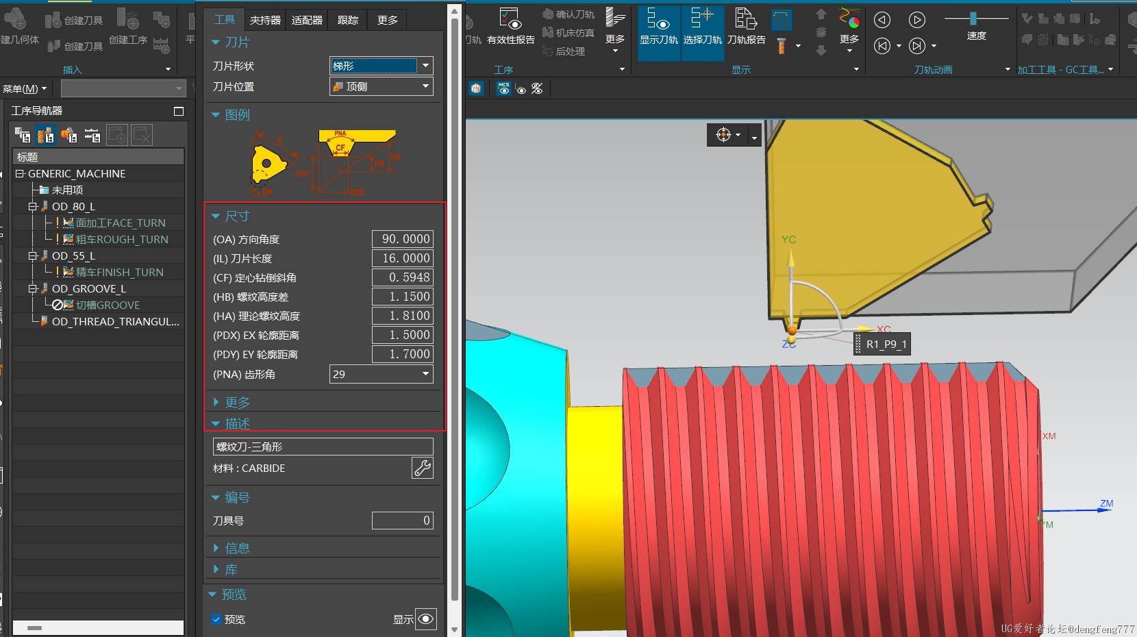Toggle the 预览 preview checkbox
This screenshot has height=637, width=1137.
point(216,619)
